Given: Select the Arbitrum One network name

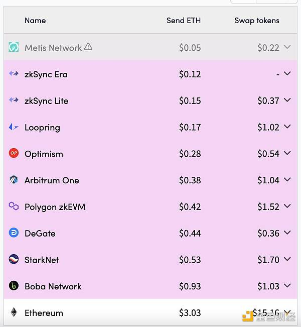Looking at the screenshot, I should 52,180.
